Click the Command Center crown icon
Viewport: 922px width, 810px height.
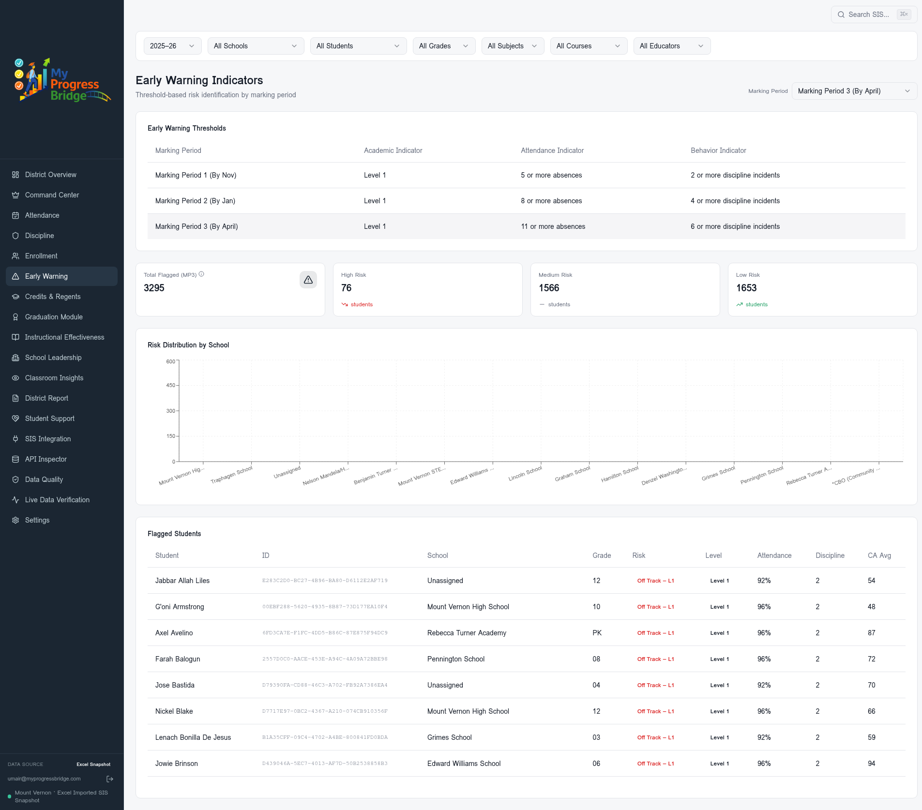coord(15,195)
